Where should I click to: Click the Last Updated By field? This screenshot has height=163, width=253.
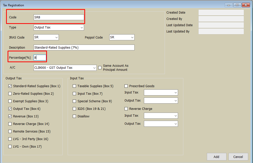[x=221, y=31]
